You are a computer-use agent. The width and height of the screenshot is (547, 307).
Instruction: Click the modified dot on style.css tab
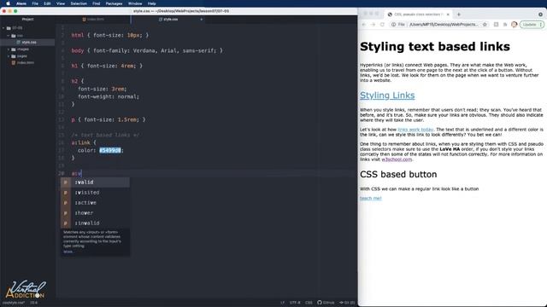(202, 20)
